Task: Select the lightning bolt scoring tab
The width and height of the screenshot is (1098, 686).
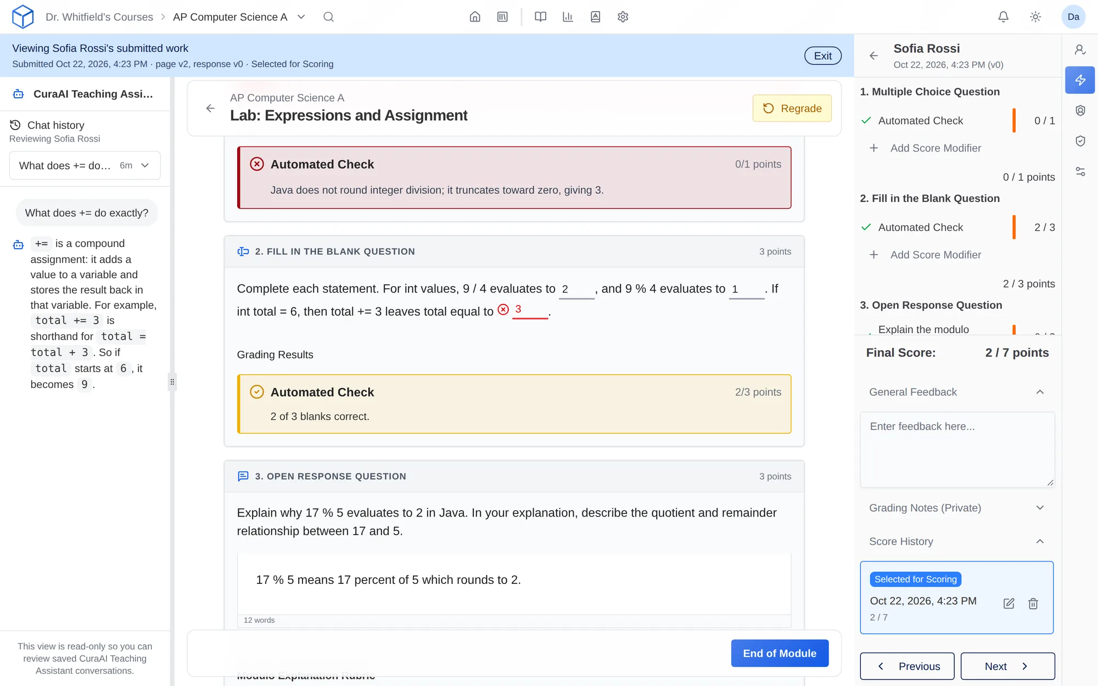Action: (1080, 80)
